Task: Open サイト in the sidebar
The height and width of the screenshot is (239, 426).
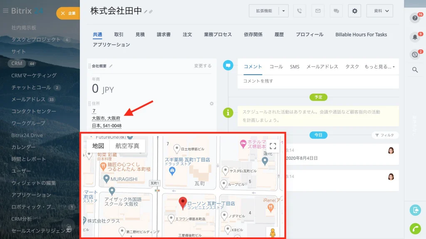Action: point(18,51)
